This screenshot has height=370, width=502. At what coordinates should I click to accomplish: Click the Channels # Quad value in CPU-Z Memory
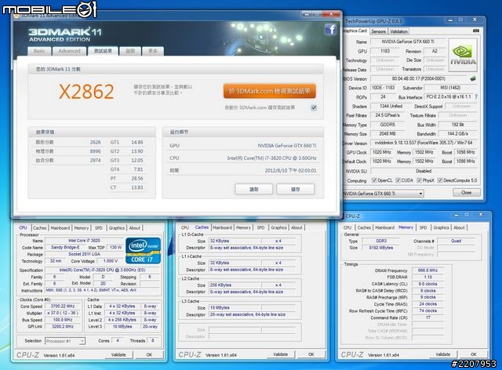(x=457, y=241)
